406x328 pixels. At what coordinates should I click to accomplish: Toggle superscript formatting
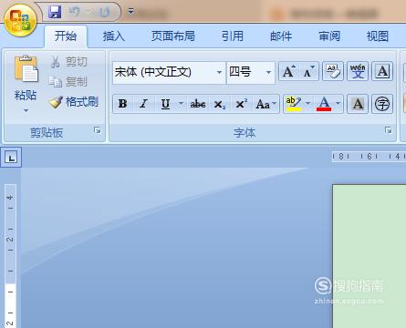click(x=242, y=104)
